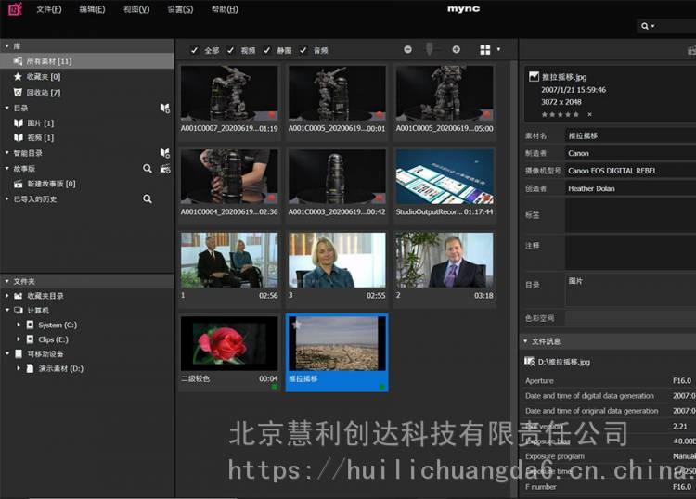Expand the System (C:) drive node
This screenshot has width=696, height=499.
tap(19, 326)
